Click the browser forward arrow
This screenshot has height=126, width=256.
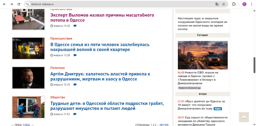pyautogui.click(x=11, y=4)
